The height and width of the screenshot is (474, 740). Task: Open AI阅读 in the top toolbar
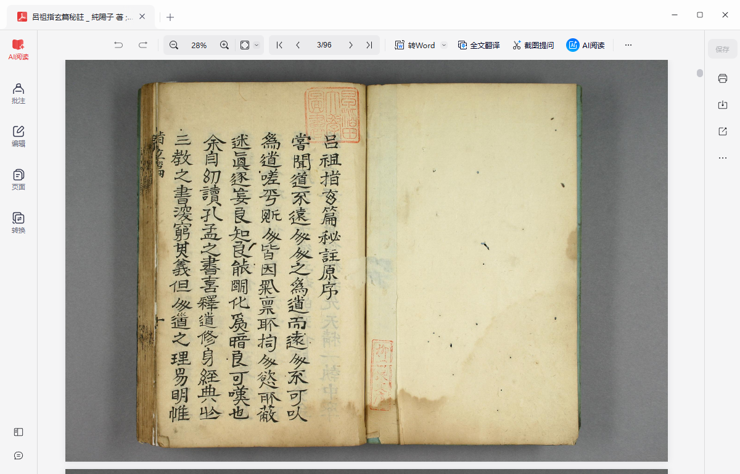pyautogui.click(x=585, y=45)
